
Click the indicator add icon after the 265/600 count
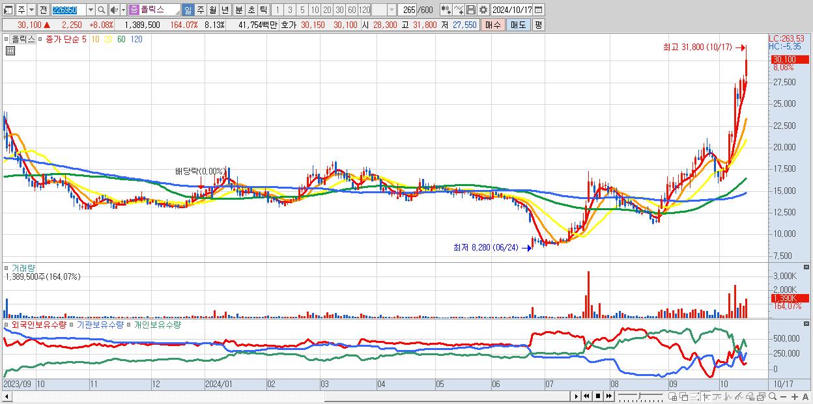pyautogui.click(x=446, y=10)
